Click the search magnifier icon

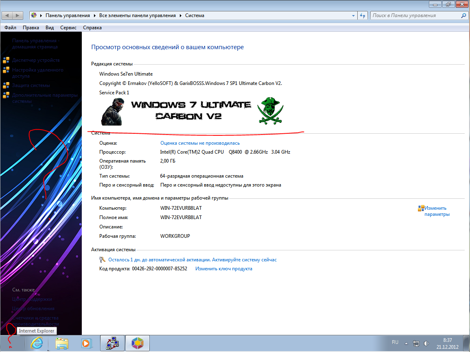point(463,15)
